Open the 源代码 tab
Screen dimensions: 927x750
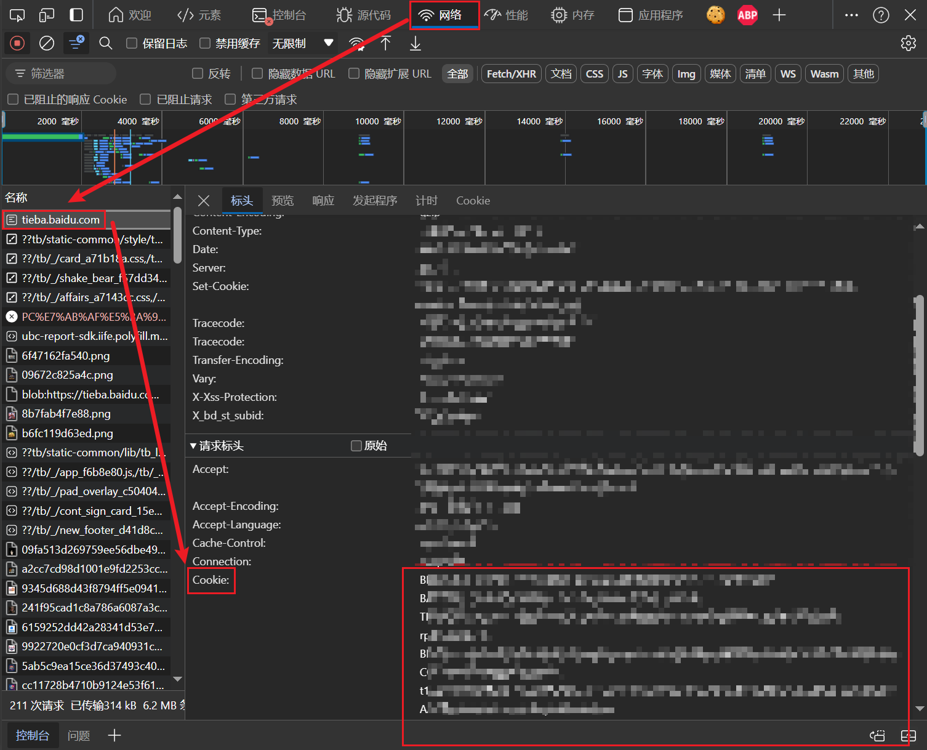[x=363, y=15]
